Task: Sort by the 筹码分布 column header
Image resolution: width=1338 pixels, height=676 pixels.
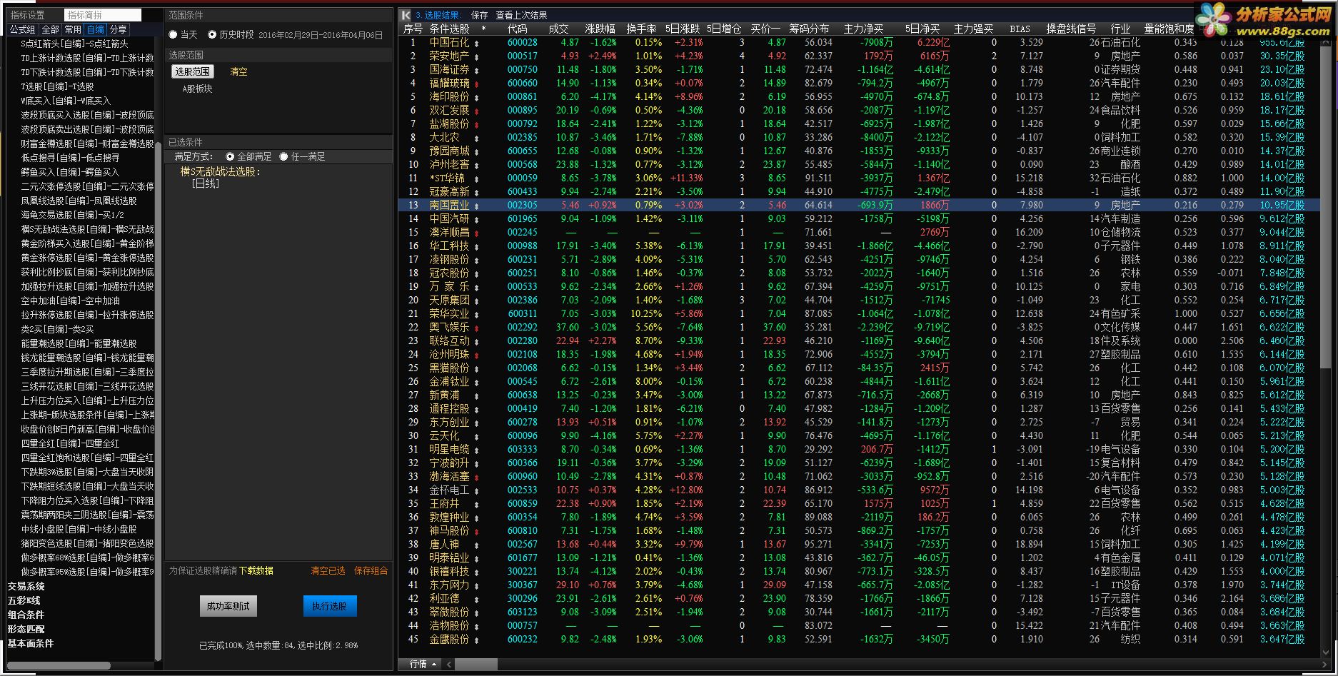Action: pyautogui.click(x=809, y=29)
